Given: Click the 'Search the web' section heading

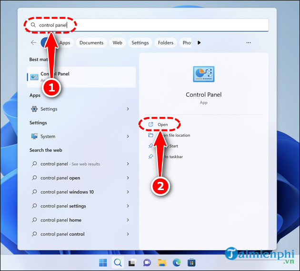Looking at the screenshot, I should [46, 150].
